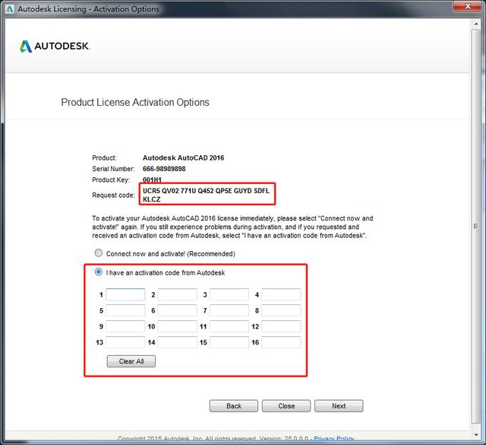The width and height of the screenshot is (486, 445).
Task: Go Back to the previous step
Action: pyautogui.click(x=233, y=405)
